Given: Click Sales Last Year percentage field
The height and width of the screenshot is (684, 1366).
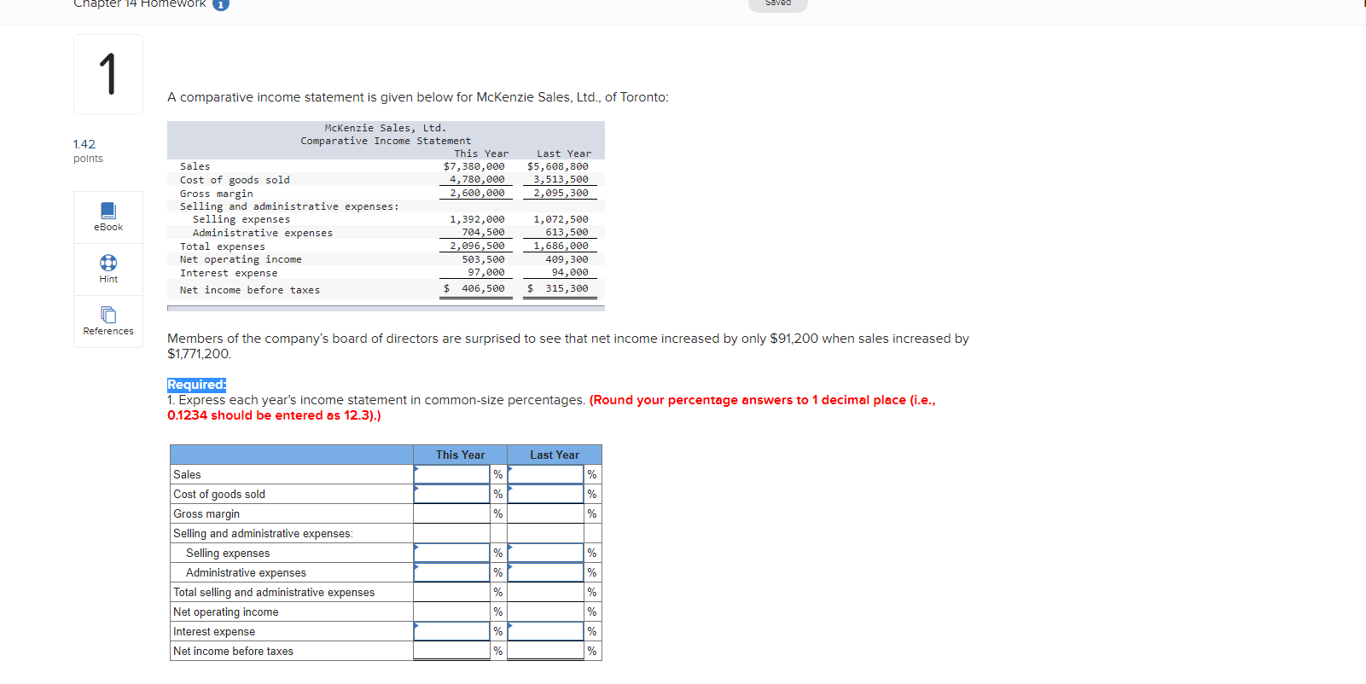Looking at the screenshot, I should 545,474.
